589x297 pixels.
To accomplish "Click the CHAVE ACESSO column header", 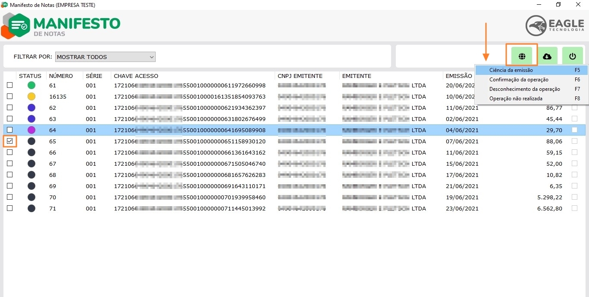I will coord(136,76).
